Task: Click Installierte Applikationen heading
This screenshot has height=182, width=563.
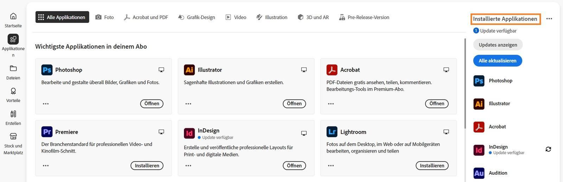Action: tap(505, 19)
